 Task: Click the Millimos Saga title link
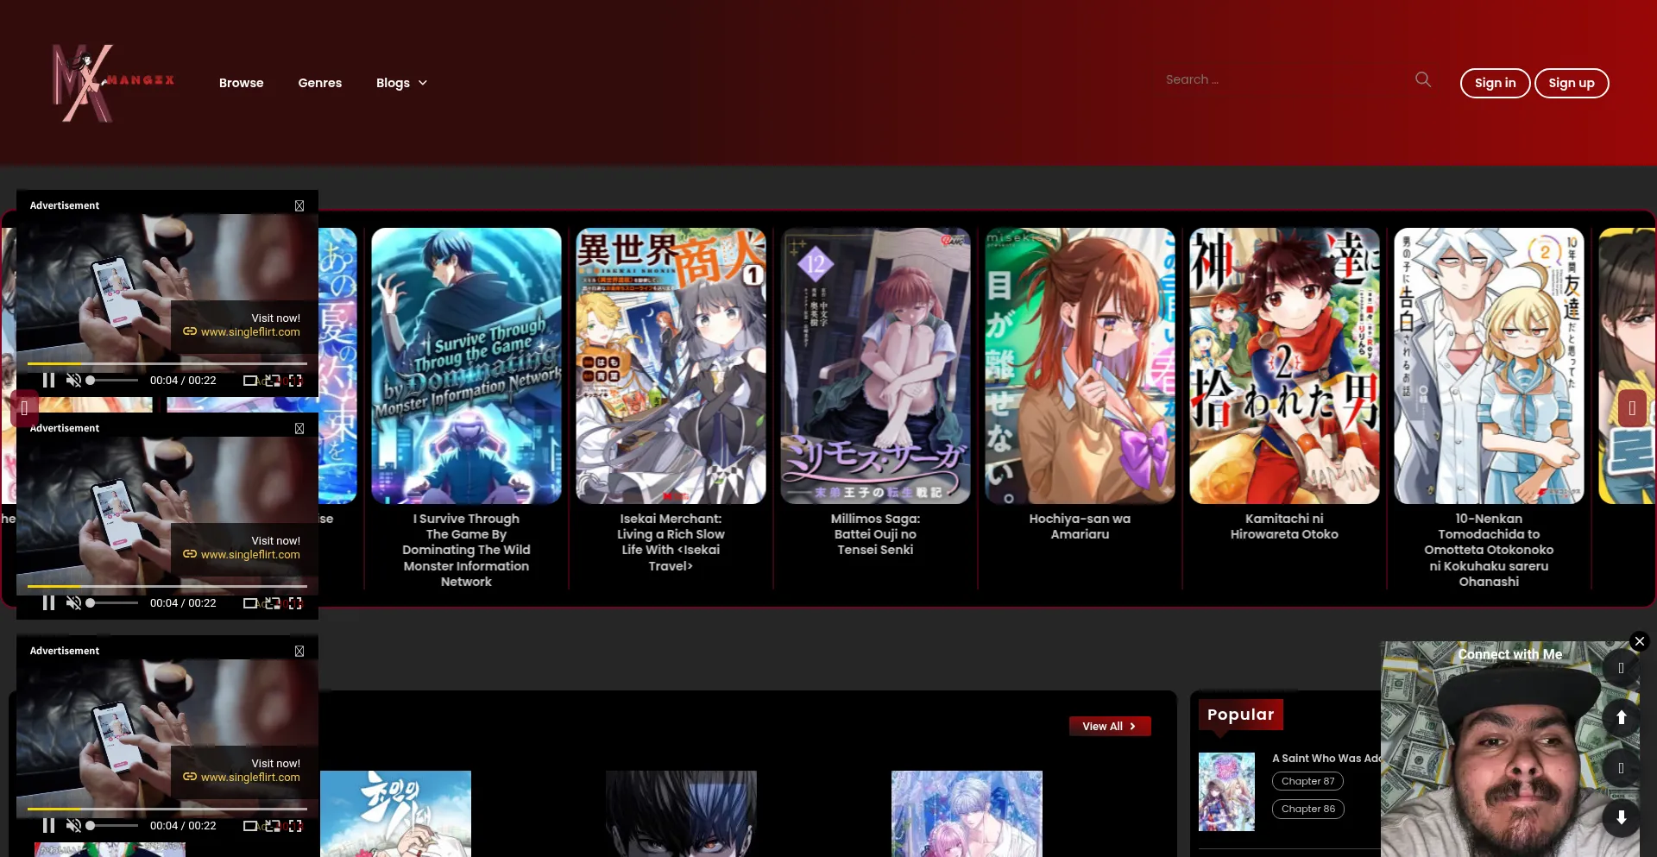pos(875,534)
